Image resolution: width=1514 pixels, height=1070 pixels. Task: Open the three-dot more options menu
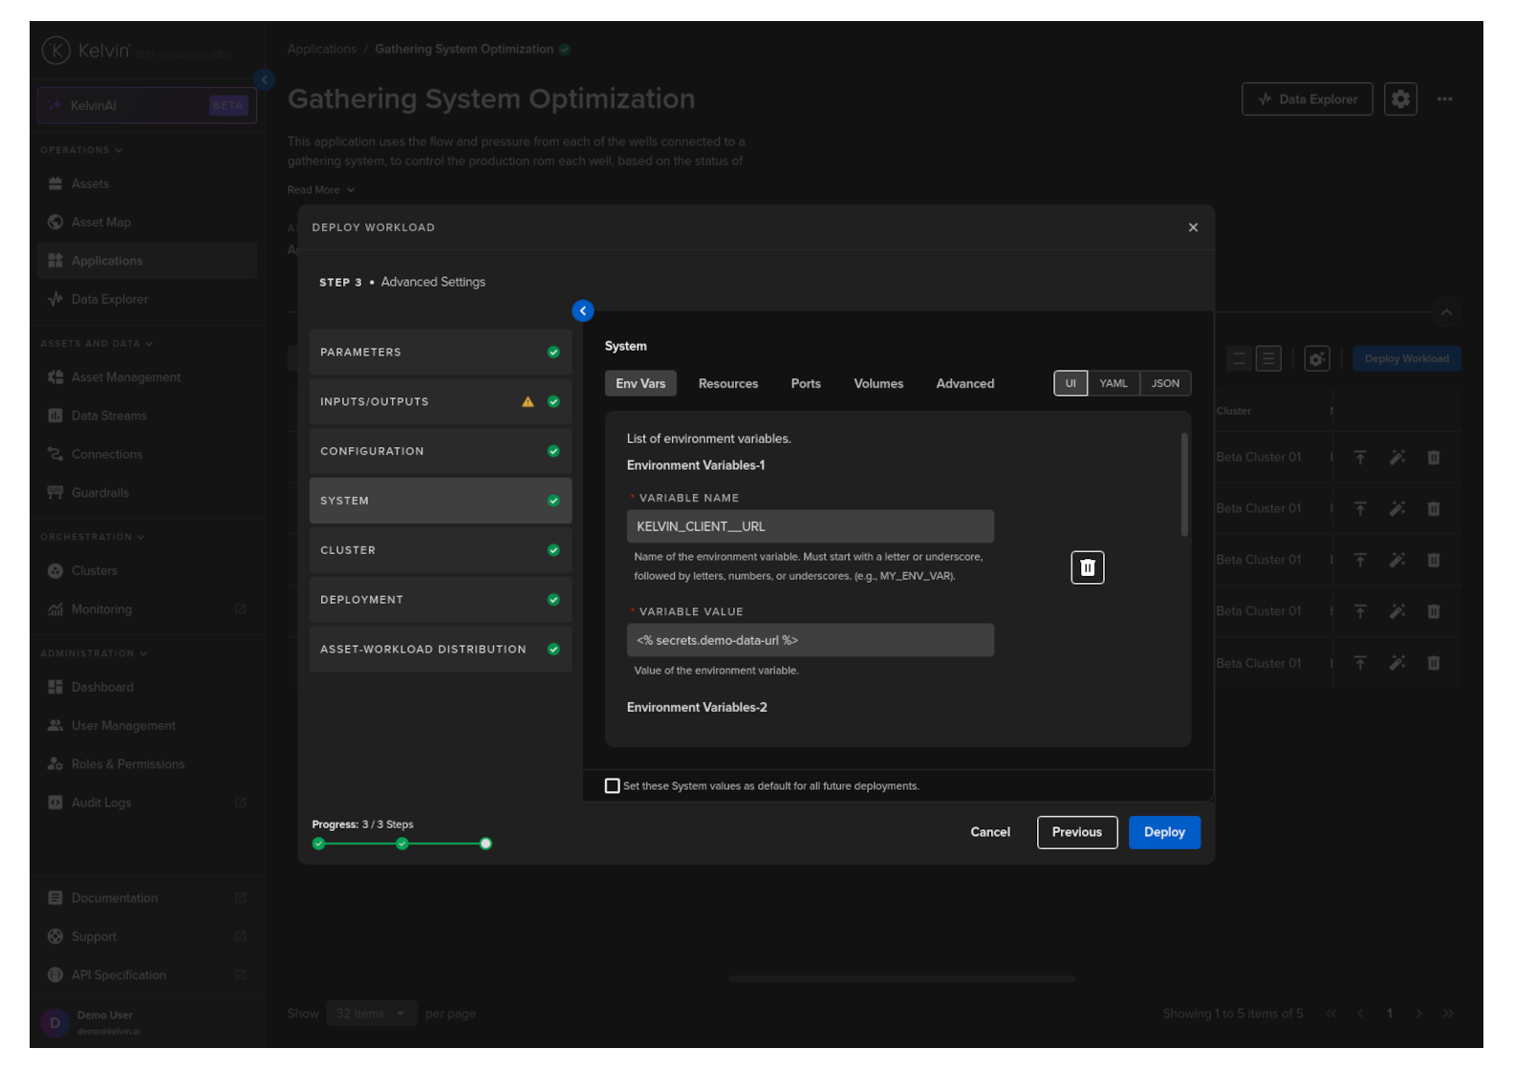pos(1444,99)
